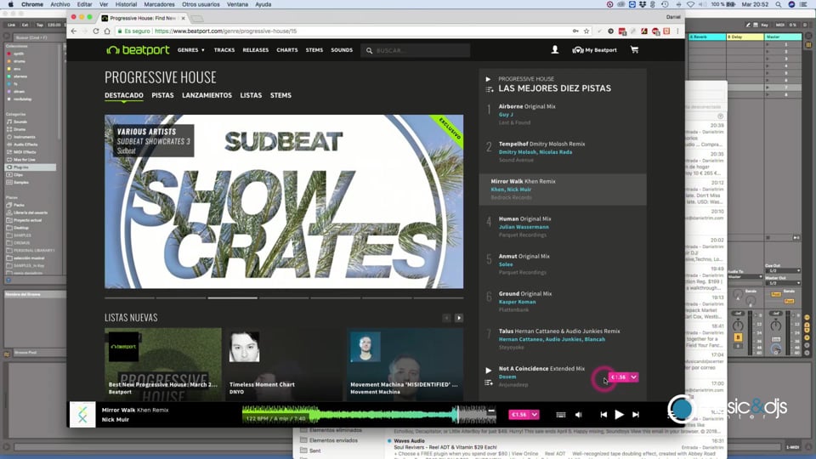Open Charts in Beatport navigation
The width and height of the screenshot is (816, 459).
coord(287,50)
